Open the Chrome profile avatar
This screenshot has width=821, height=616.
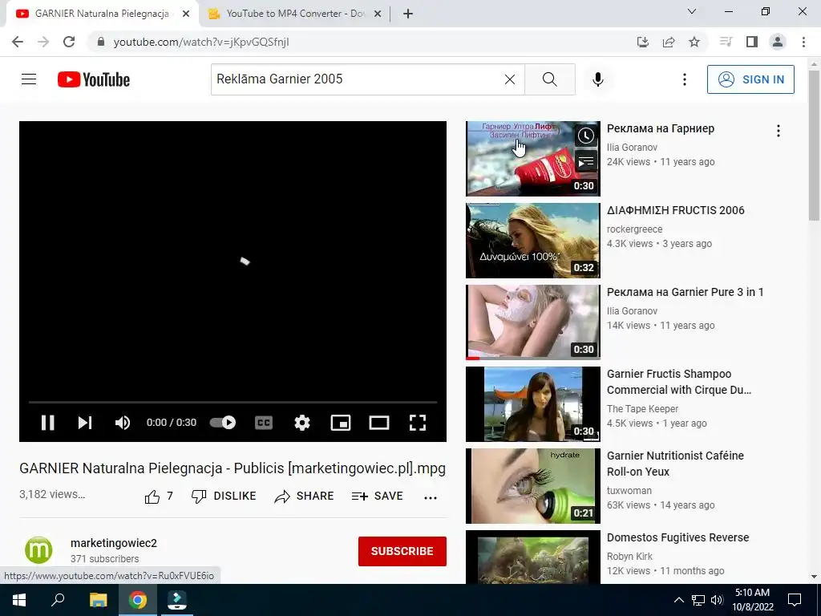tap(778, 42)
